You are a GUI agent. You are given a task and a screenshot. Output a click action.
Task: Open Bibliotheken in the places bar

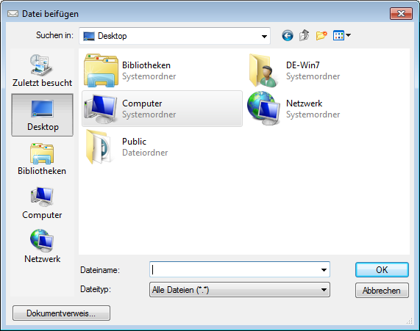click(x=42, y=159)
